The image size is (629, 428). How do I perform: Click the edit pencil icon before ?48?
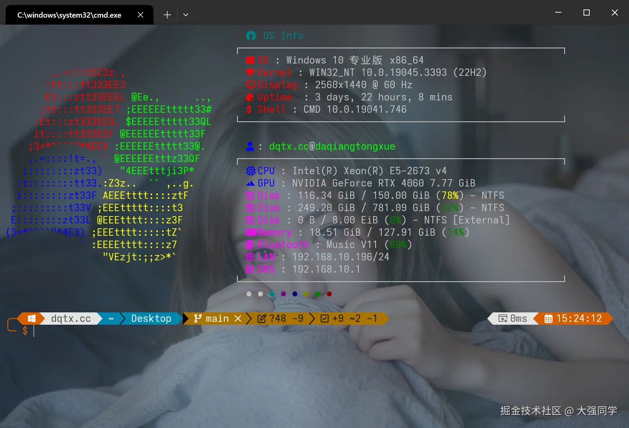262,319
